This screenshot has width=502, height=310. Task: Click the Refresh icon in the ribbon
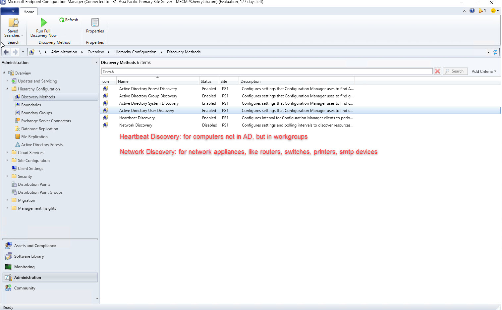(x=68, y=20)
